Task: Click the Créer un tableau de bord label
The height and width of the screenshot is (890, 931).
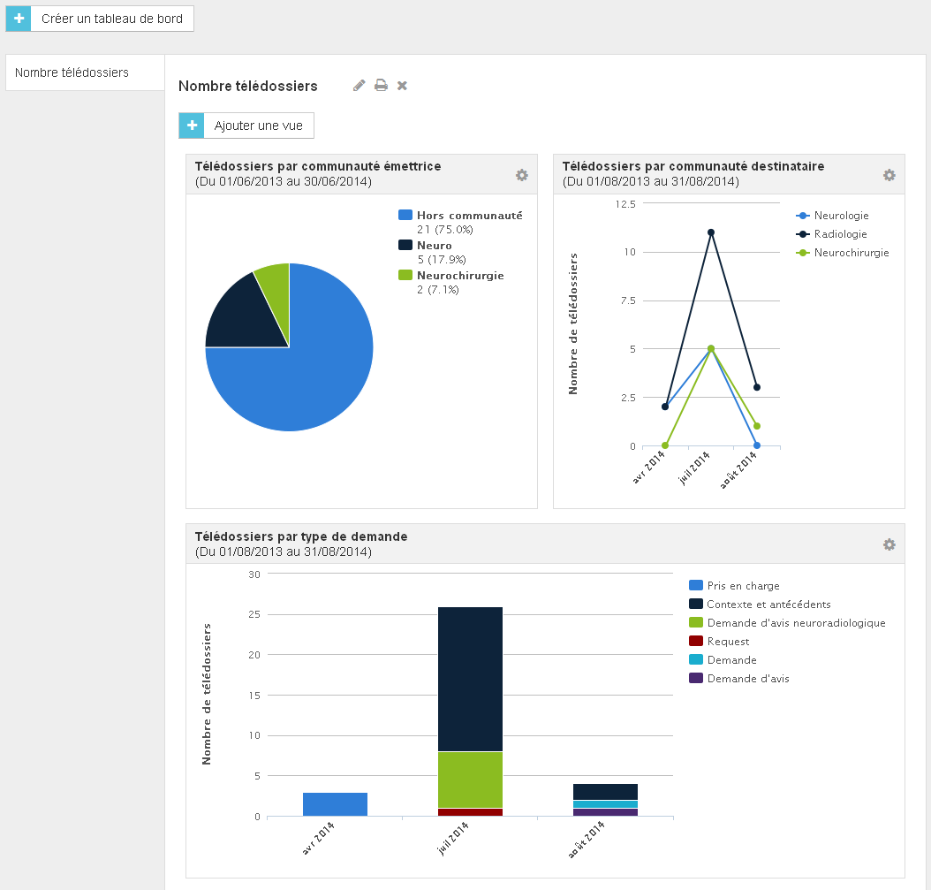Action: 112,19
